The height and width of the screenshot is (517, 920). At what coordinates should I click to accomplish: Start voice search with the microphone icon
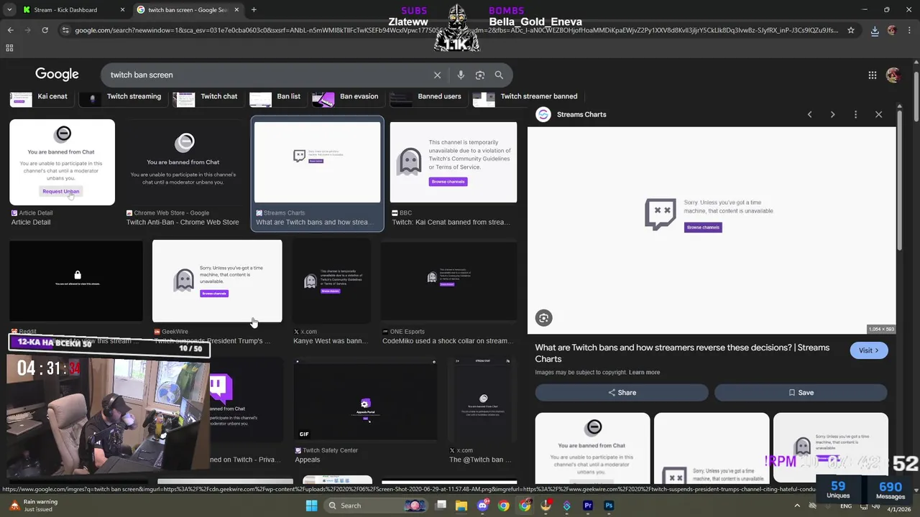[461, 75]
